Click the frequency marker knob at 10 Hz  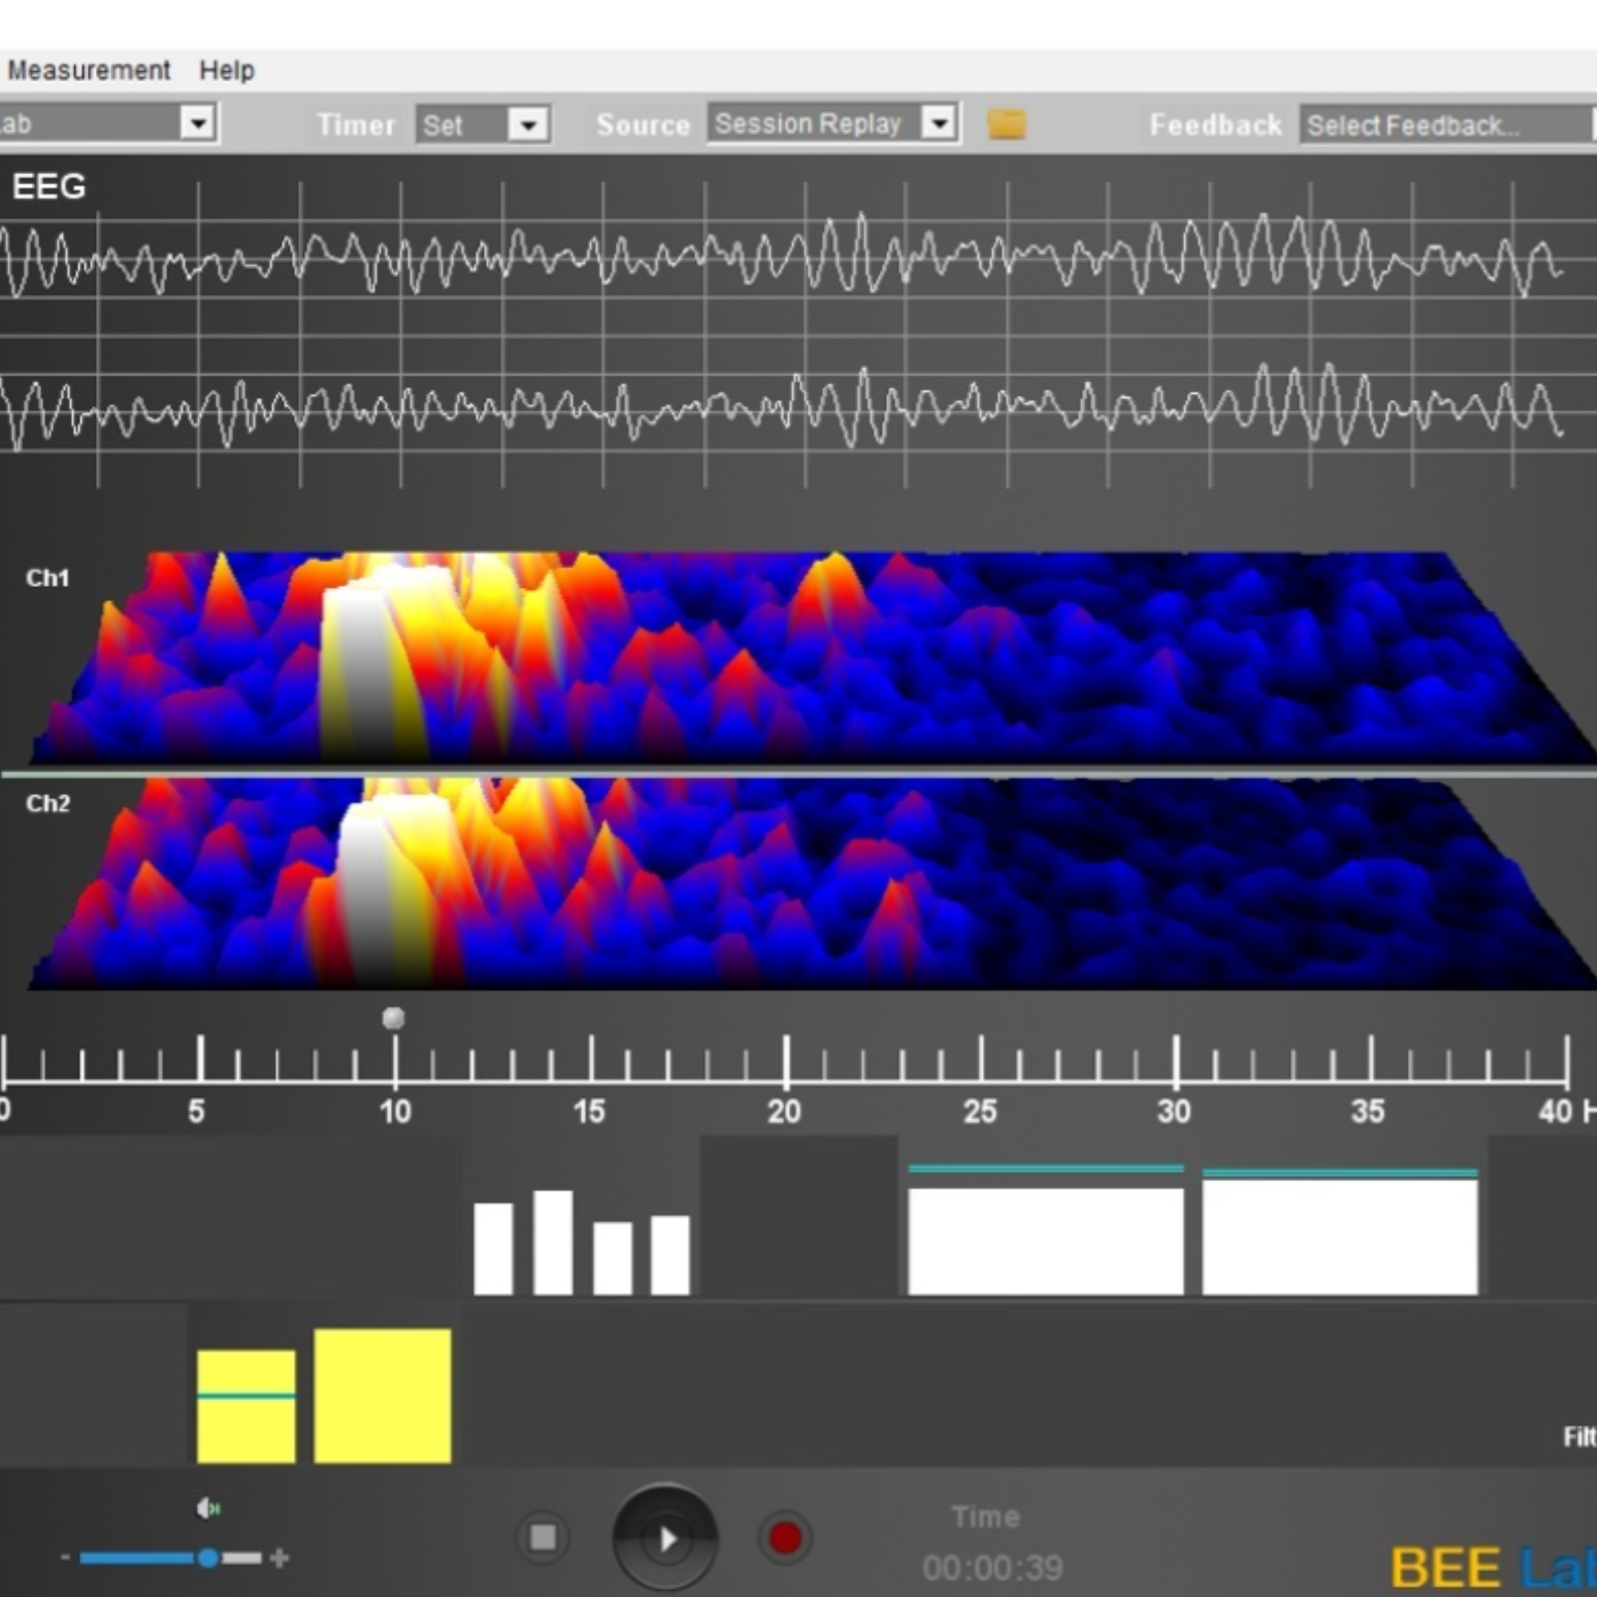click(x=394, y=1017)
